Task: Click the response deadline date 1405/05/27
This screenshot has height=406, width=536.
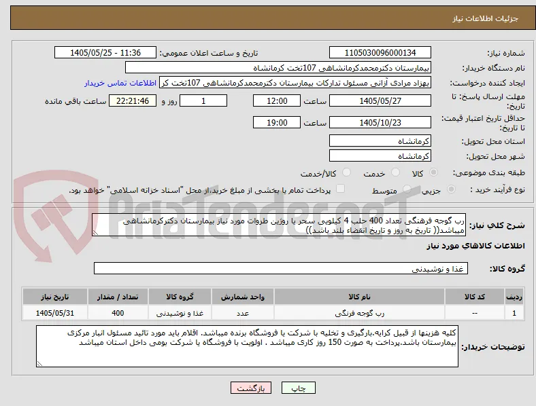Action: click(x=380, y=101)
